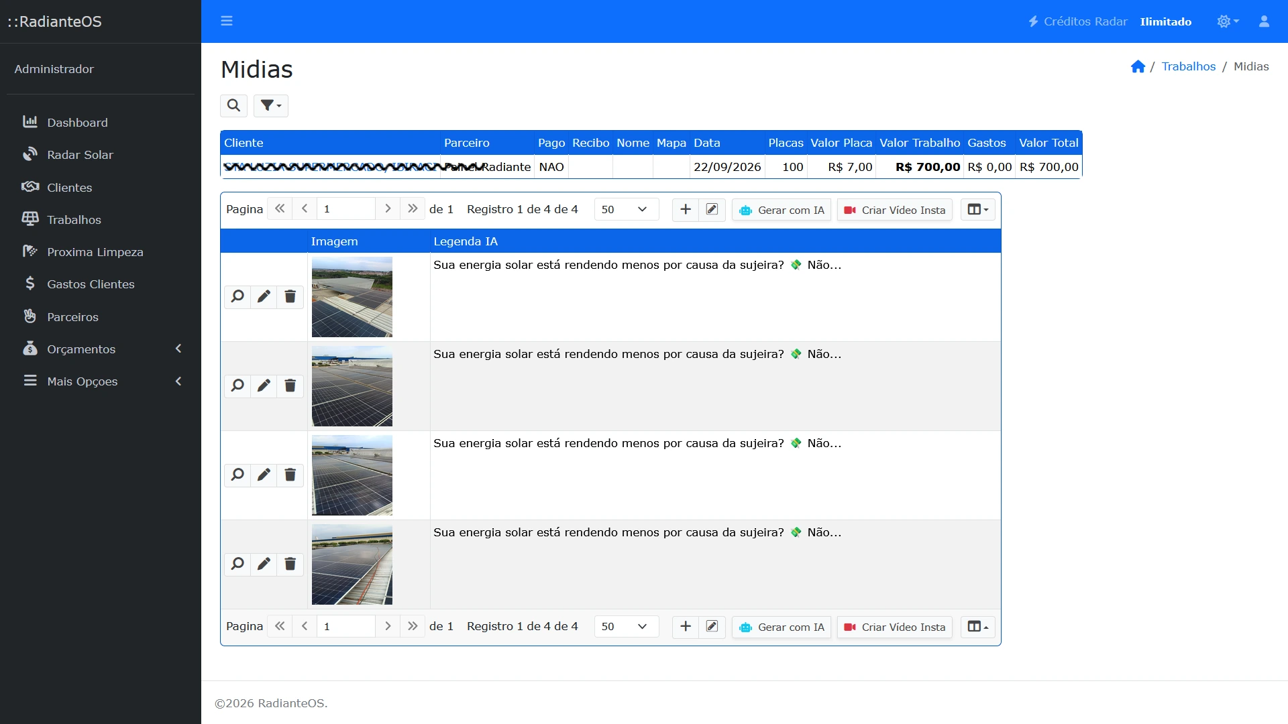This screenshot has width=1288, height=724.
Task: Expand Mais Opçoes submenu
Action: tap(101, 381)
